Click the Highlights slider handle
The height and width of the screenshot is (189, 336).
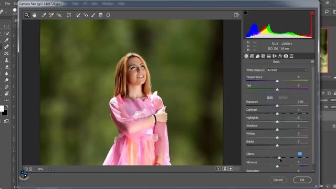(277, 121)
